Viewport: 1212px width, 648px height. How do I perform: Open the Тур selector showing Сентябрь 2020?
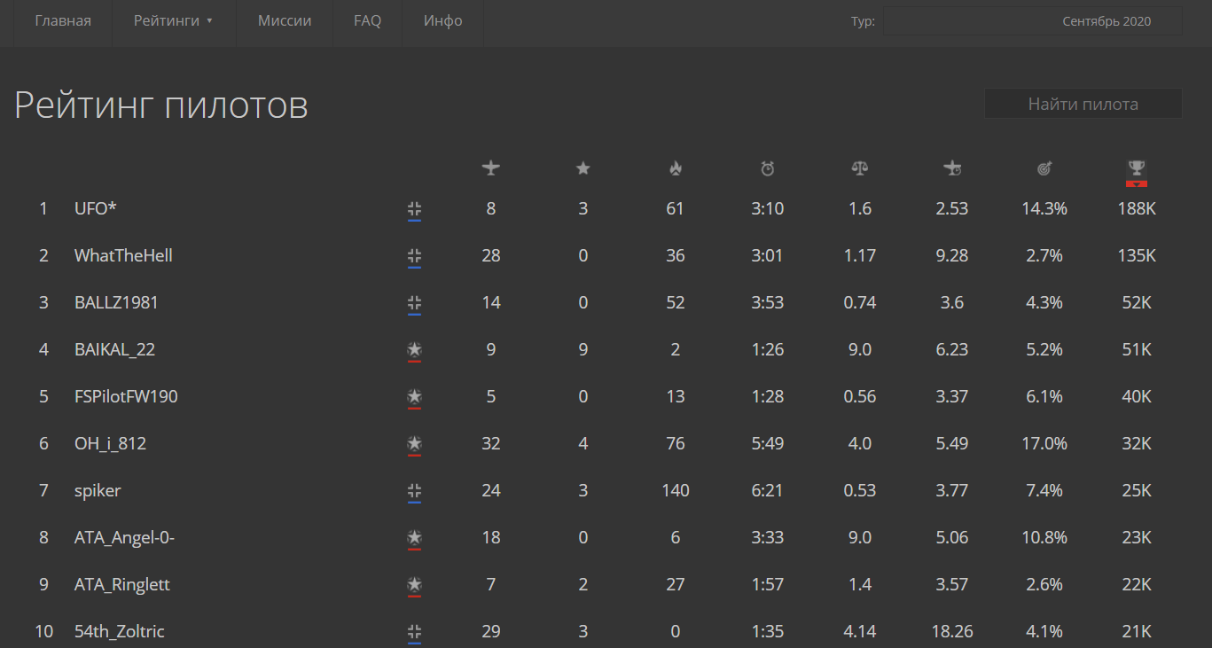[1032, 21]
